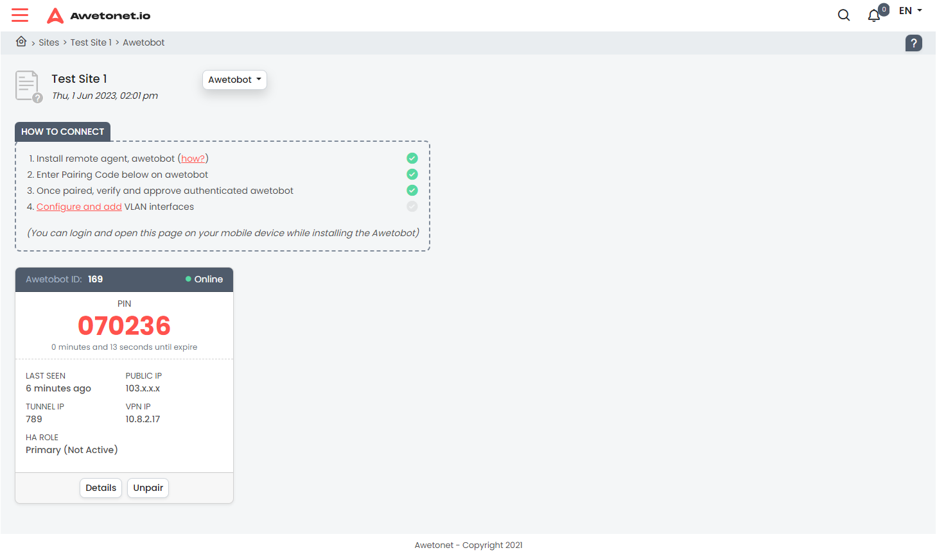Open Sites in the breadcrumb
Screen dimensions: 937x557
tap(49, 42)
